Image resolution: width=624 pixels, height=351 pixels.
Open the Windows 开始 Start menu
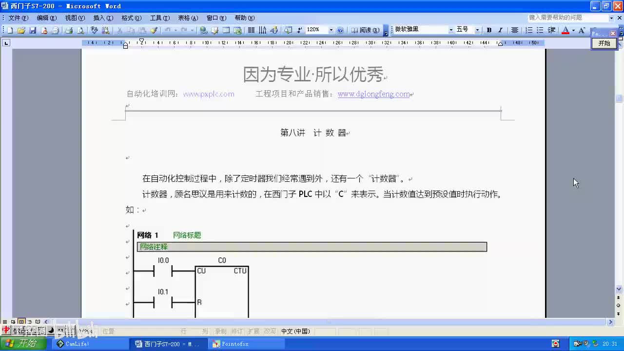[x=23, y=344]
